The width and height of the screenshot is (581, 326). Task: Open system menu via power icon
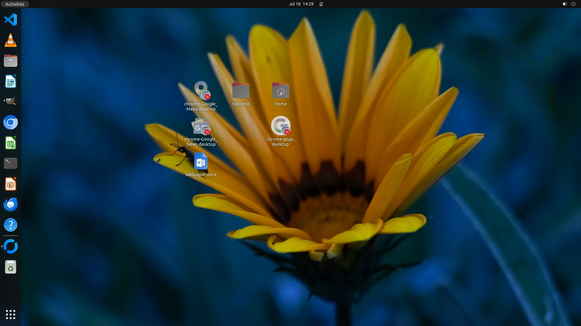click(573, 4)
